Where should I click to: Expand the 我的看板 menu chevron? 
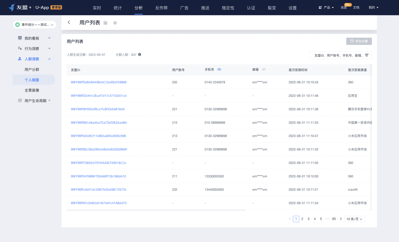[x=49, y=38]
